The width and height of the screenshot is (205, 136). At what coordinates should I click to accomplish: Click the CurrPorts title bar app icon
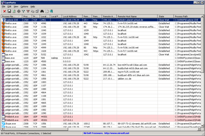(3, 2)
